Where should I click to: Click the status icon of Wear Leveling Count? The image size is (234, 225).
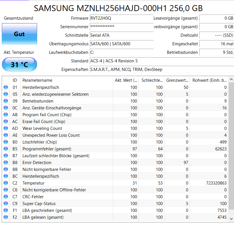6,128
